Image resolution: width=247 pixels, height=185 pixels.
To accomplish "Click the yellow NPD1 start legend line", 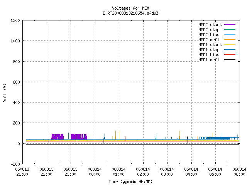I will coord(230,45).
